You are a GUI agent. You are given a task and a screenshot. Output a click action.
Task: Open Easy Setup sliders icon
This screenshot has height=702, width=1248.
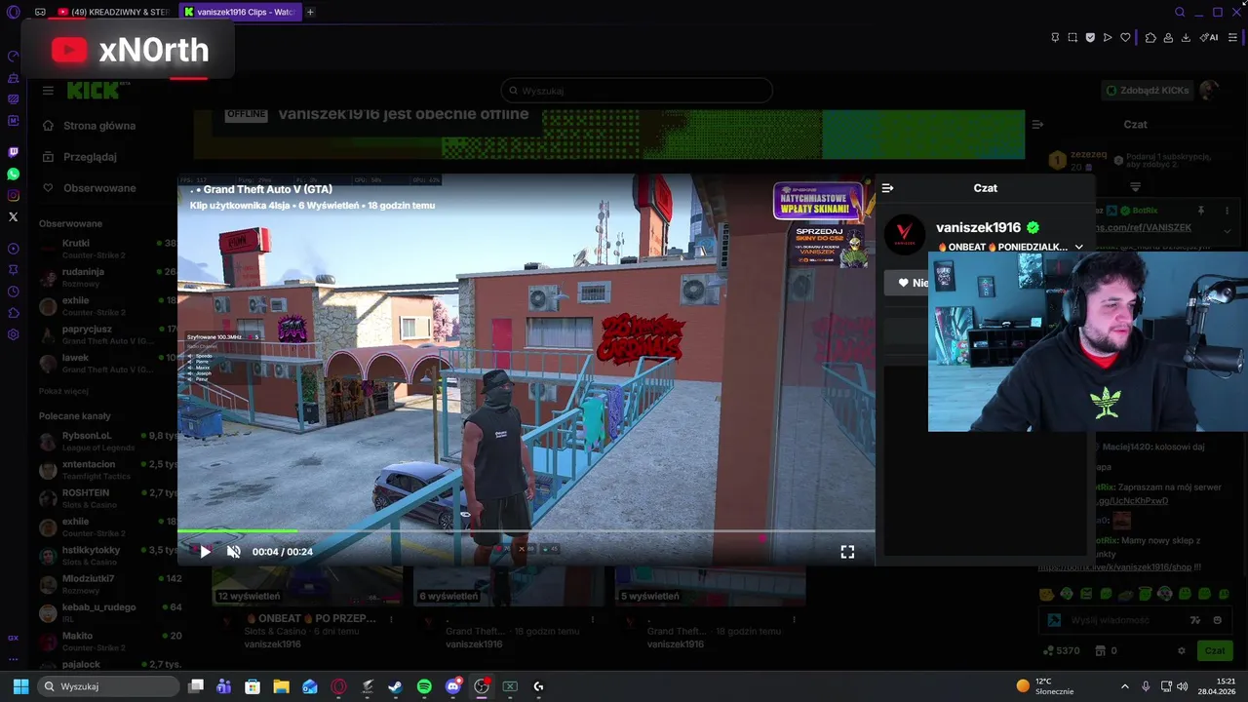1232,38
